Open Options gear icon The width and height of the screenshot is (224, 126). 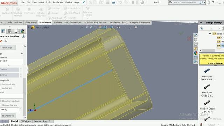[142, 2]
